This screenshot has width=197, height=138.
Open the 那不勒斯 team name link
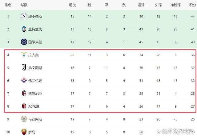point(35,16)
